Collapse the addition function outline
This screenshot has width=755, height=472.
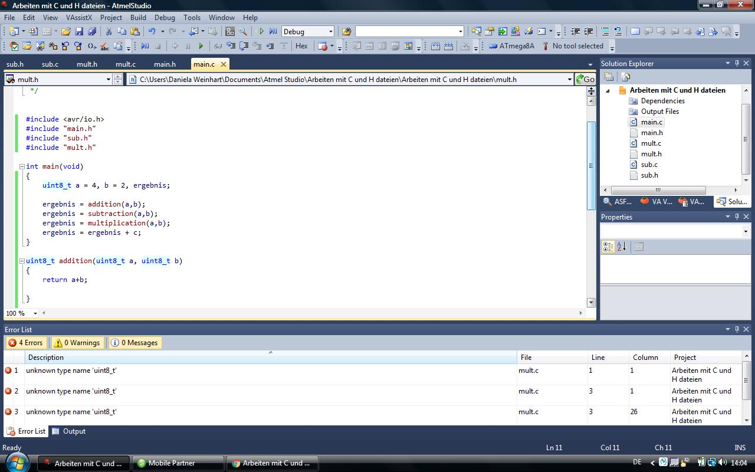[x=22, y=261]
